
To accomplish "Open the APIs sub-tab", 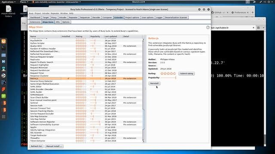I will pos(58,22).
